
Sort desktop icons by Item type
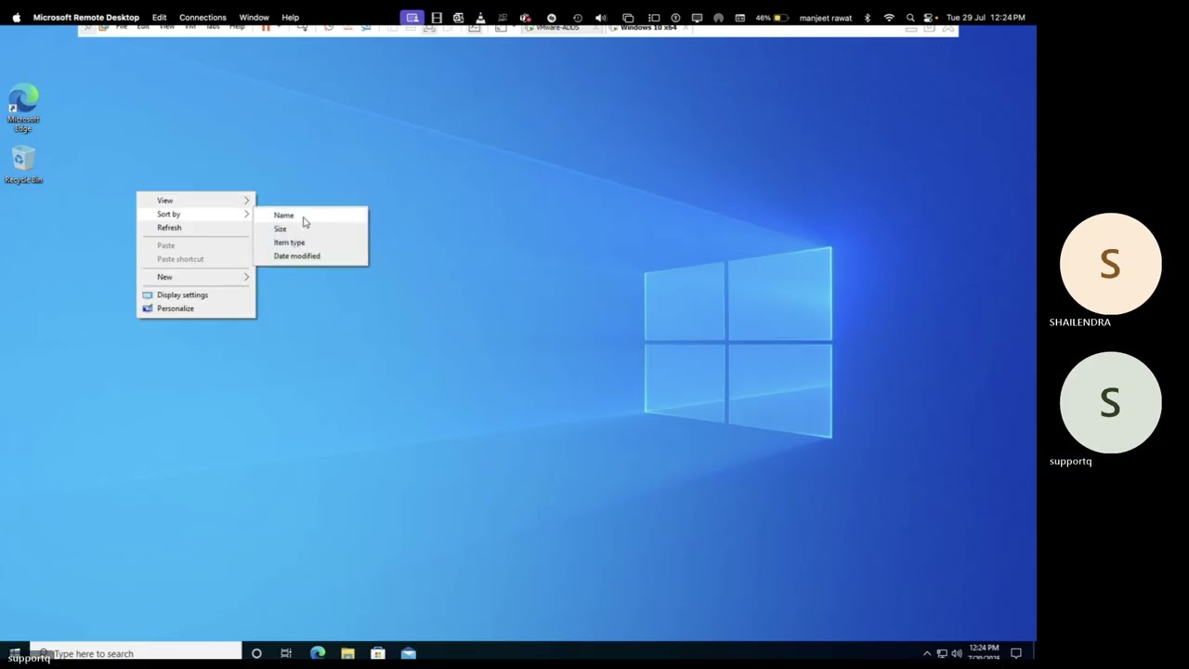click(x=311, y=243)
